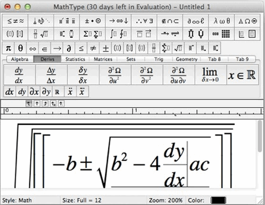Open subscript and superscript templates palette

[x=67, y=34]
